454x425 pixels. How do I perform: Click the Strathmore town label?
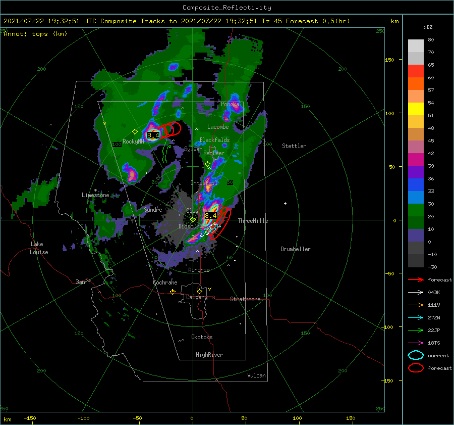pyautogui.click(x=245, y=299)
